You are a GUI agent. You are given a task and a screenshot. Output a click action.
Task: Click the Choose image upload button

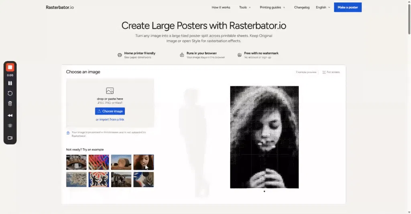[x=110, y=111]
